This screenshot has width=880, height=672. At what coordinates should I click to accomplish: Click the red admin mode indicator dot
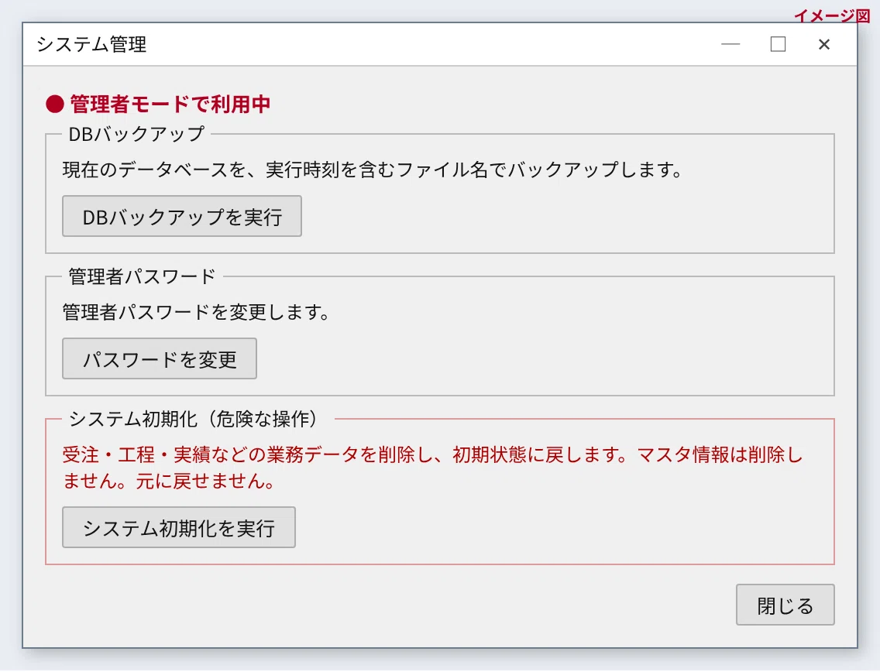click(55, 104)
